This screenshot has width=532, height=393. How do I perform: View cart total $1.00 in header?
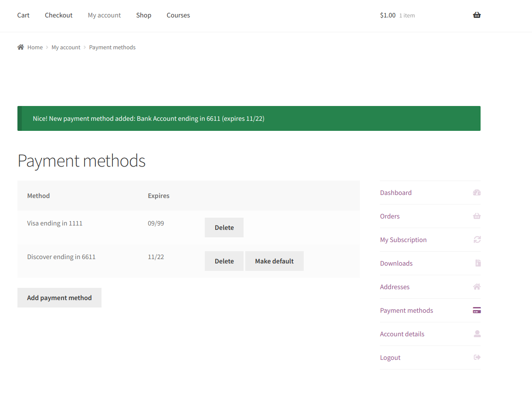(x=388, y=15)
